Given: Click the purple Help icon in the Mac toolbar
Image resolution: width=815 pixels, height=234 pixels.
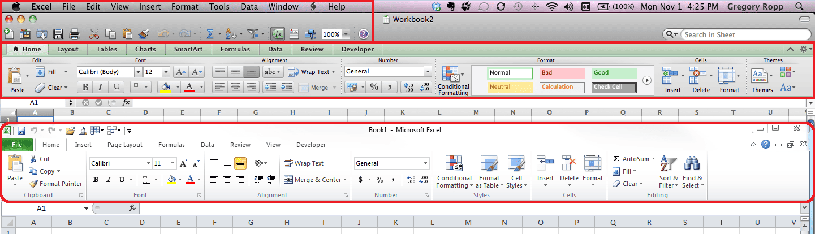Looking at the screenshot, I should 363,34.
